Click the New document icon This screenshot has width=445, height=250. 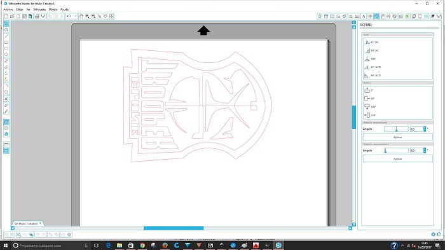point(6,16)
